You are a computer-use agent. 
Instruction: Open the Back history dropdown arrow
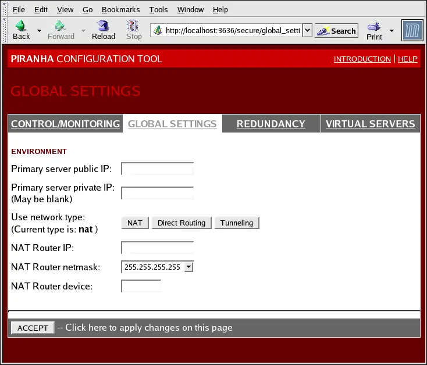[x=39, y=31]
